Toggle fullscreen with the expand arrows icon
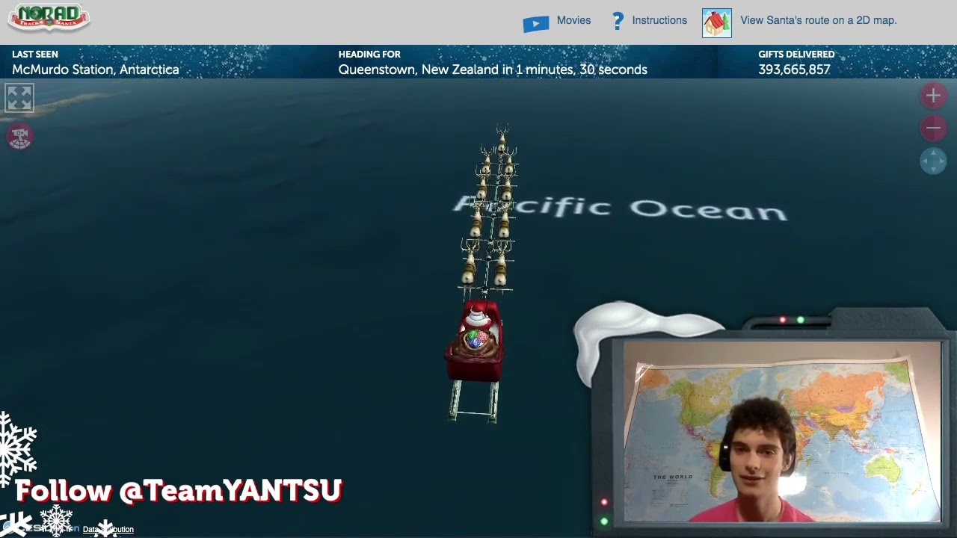 [x=19, y=98]
